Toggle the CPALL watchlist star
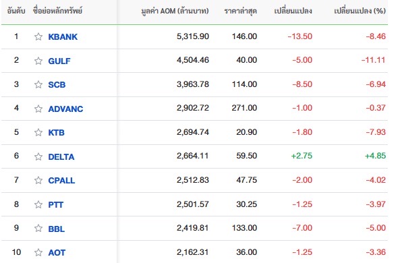Viewport: 402px width, 263px height. tap(38, 181)
